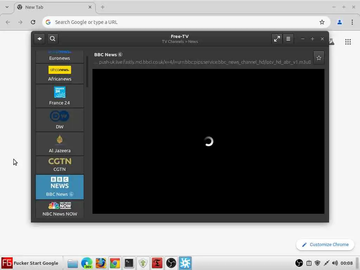This screenshot has width=360, height=270.
Task: Open terminal from taskbar
Action: click(129, 263)
